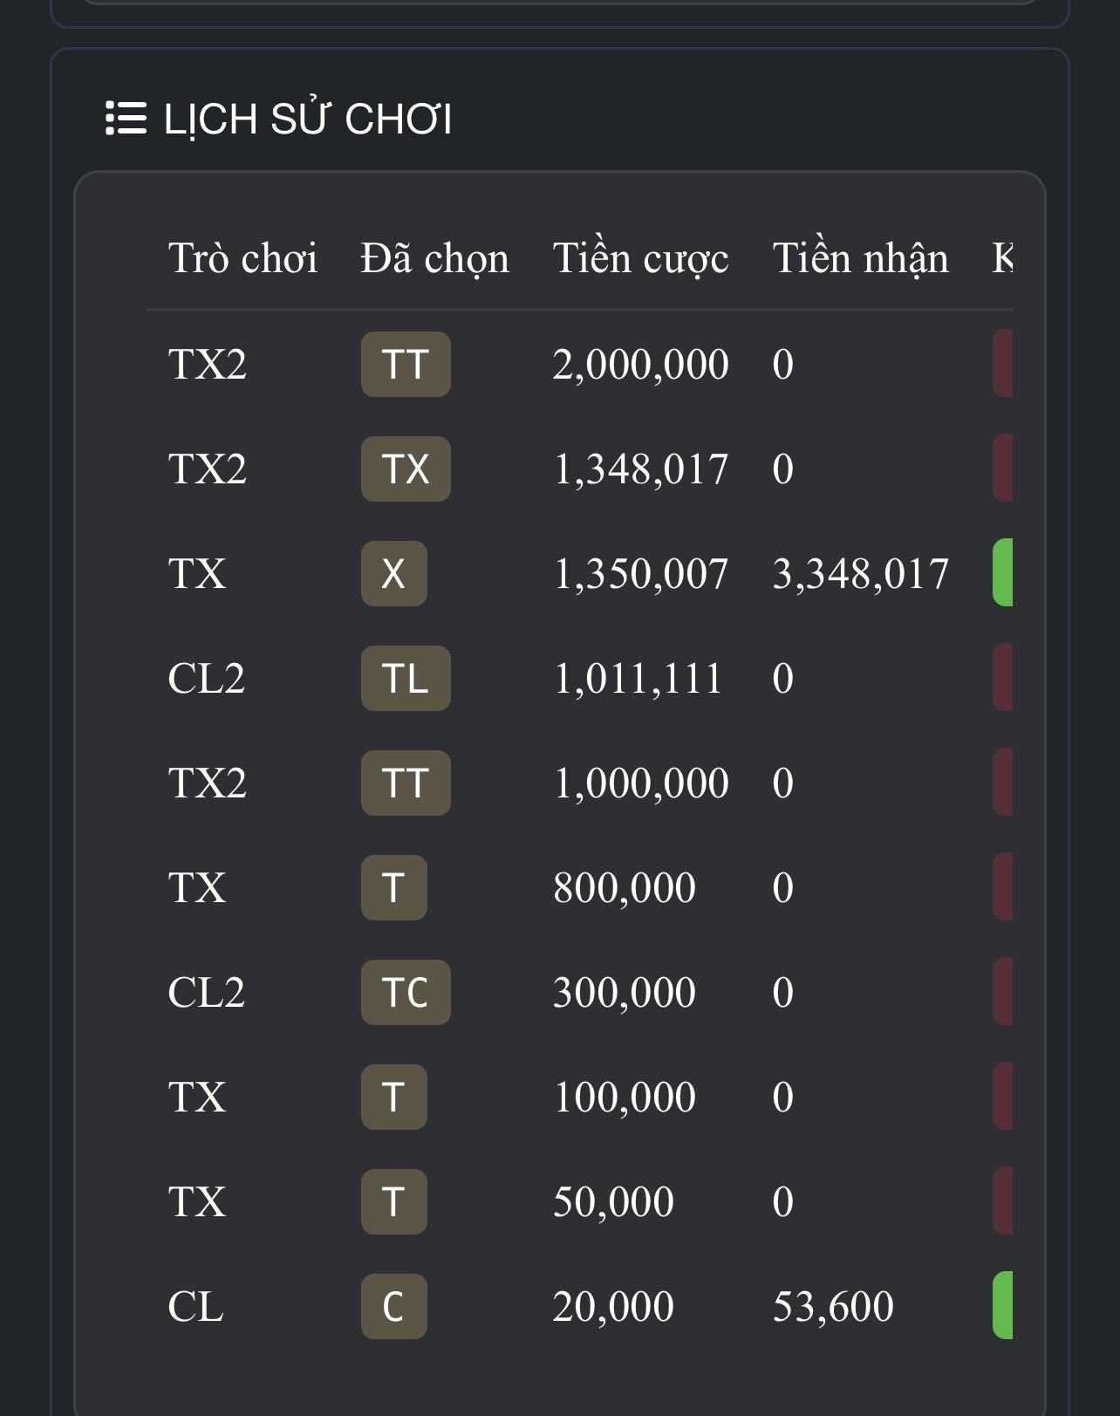Screen dimensions: 1120x1416
Task: Click the green result indicator for 3,348,017
Action: pos(1003,572)
